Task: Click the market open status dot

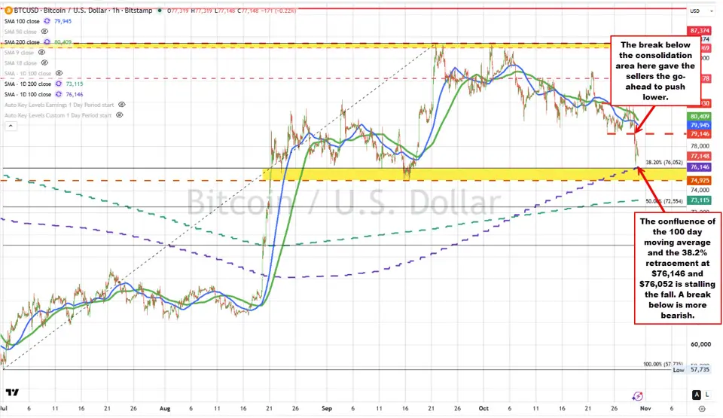Action: (x=160, y=10)
